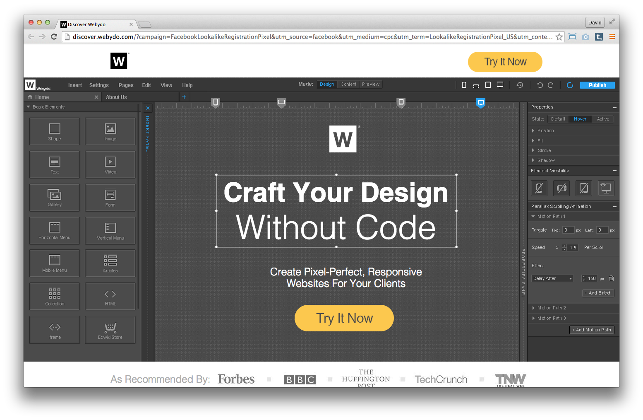This screenshot has height=420, width=643.
Task: Click the Speed value stepper
Action: coord(564,248)
